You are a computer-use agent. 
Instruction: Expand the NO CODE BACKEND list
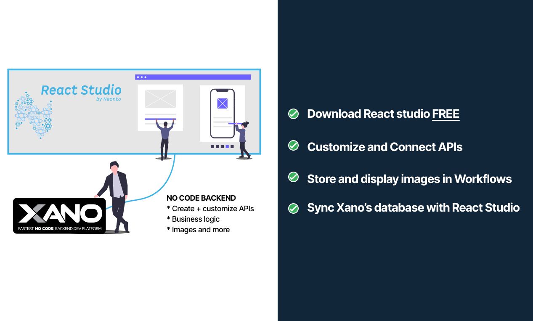click(x=201, y=198)
